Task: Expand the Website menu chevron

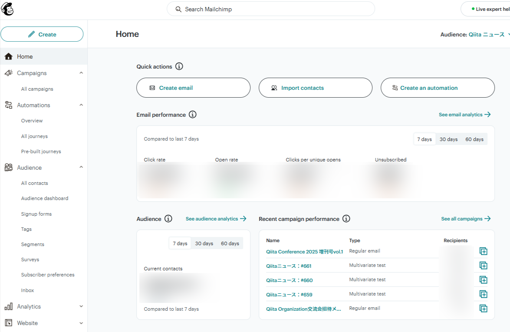Action: (81, 323)
